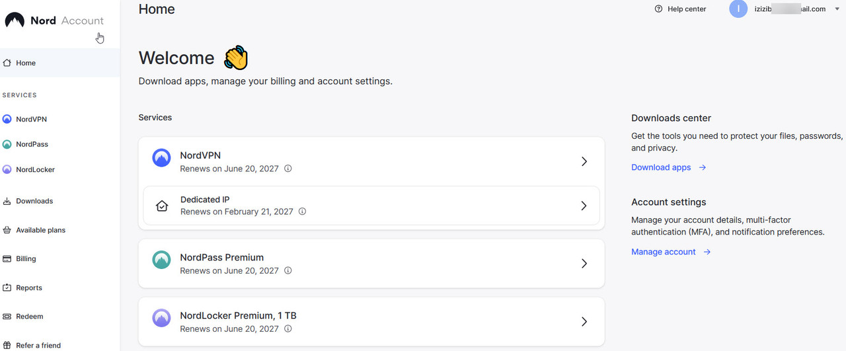Click info icon next to NordVPN renewal date
The height and width of the screenshot is (351, 846).
(x=288, y=169)
